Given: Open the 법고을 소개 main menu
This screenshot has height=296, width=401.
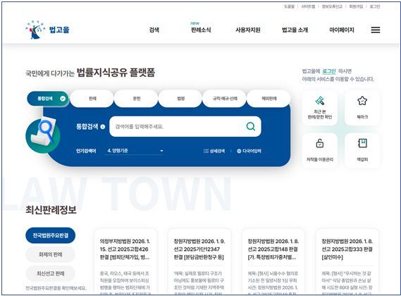Looking at the screenshot, I should click(x=295, y=30).
